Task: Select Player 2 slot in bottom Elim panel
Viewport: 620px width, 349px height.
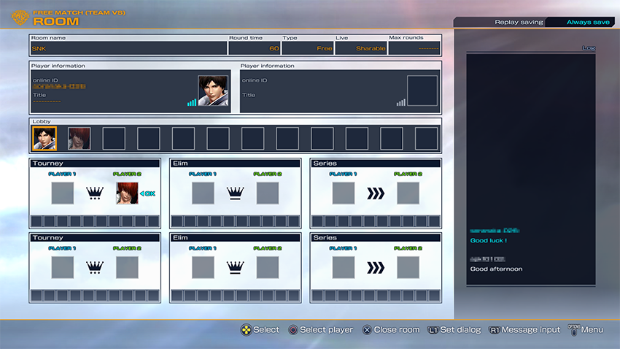Action: [268, 267]
